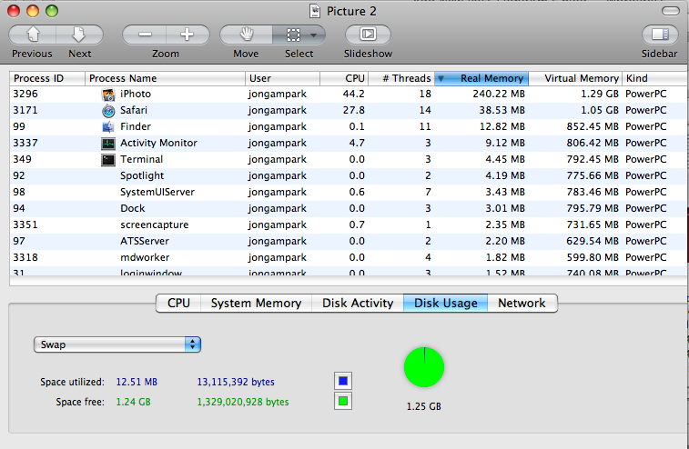
Task: Open the Swap volume popup menu
Action: point(117,344)
